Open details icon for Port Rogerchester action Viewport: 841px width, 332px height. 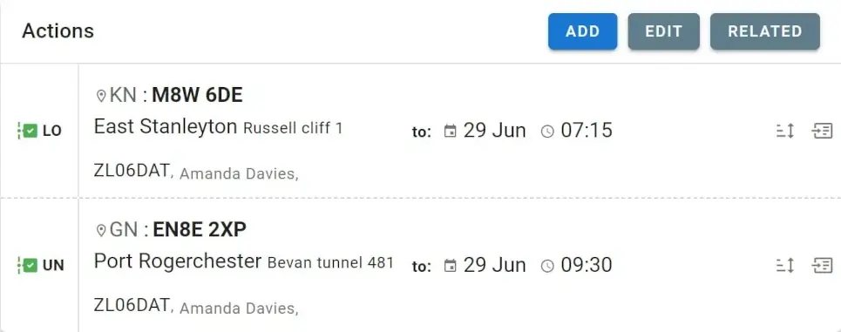click(x=822, y=266)
